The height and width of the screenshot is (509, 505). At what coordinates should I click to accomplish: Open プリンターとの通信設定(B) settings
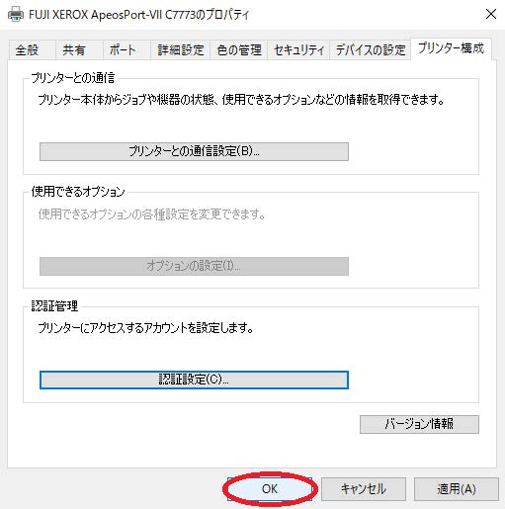pyautogui.click(x=194, y=151)
